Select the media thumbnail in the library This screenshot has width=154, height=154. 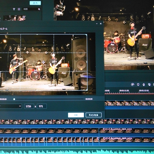point(14,18)
